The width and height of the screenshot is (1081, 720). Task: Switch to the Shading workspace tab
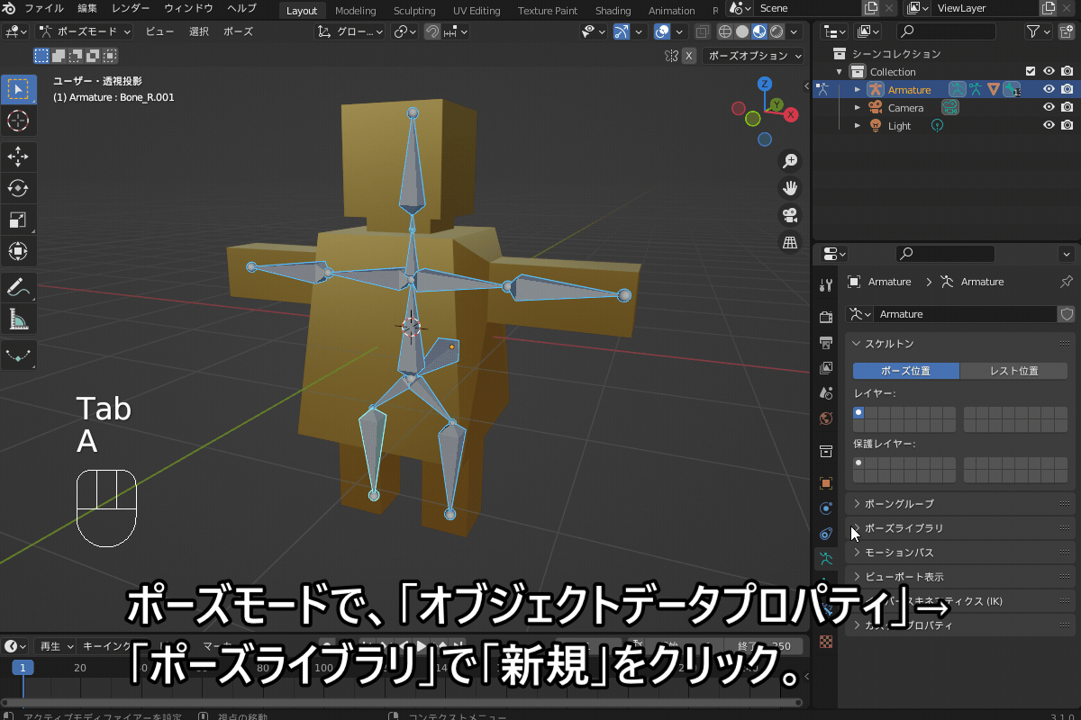(613, 11)
